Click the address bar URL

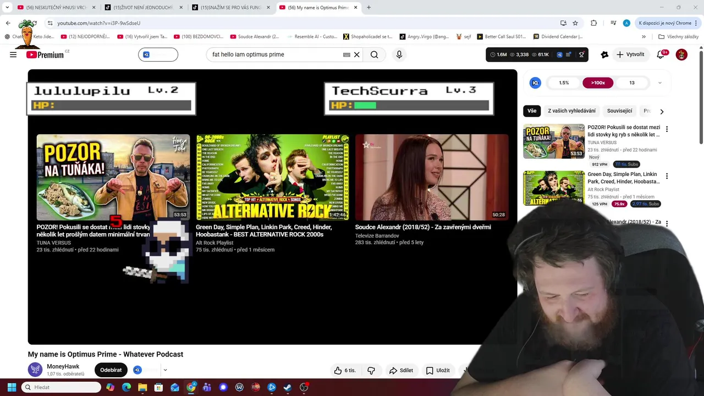tap(99, 23)
